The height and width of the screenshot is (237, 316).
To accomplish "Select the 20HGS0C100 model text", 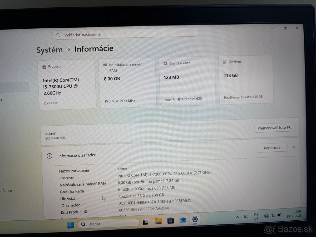I will [x=55, y=138].
